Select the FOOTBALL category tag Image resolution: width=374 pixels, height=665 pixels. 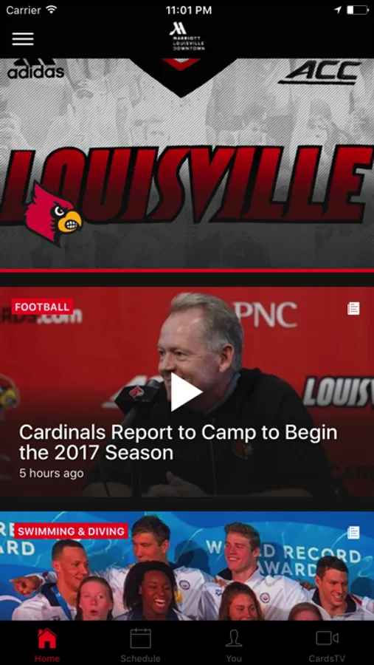(x=42, y=307)
